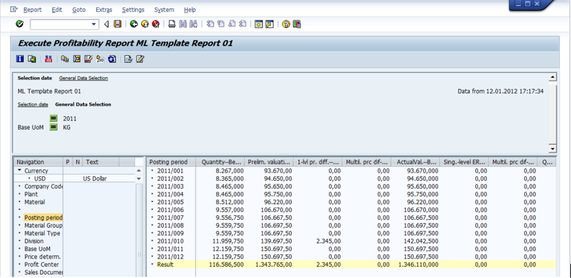Click the blue Information icon
Image resolution: width=571 pixels, height=278 pixels.
tap(20, 59)
